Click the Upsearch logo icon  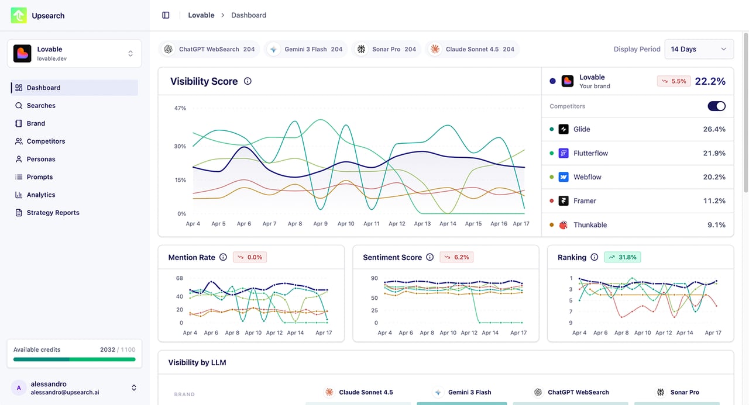click(19, 15)
